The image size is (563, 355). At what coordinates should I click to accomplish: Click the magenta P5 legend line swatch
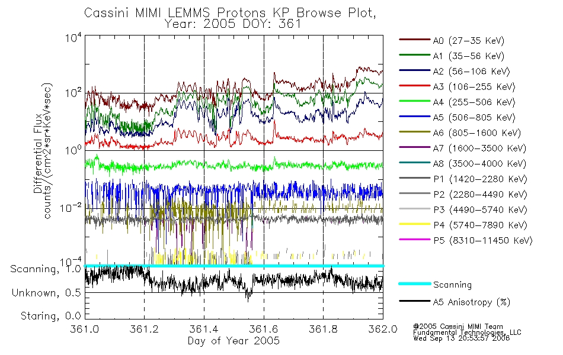[415, 239]
